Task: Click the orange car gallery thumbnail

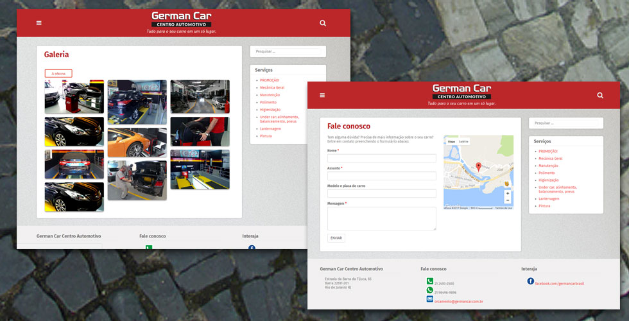Action: 137,143
